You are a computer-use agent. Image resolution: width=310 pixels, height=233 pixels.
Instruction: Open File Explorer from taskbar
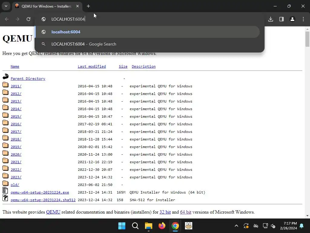pyautogui.click(x=148, y=226)
